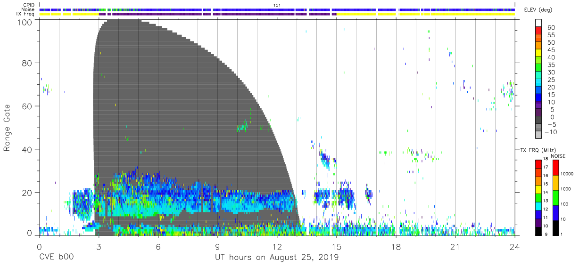Click the ELEV colorbar tick label 35
Viewport: 579px width, 267px height.
point(551,65)
